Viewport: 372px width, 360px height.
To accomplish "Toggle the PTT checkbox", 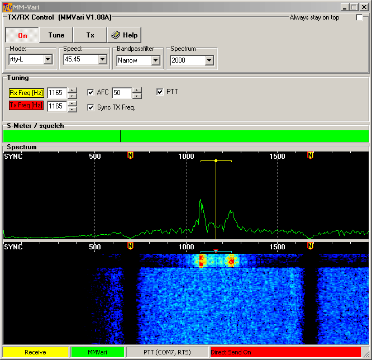I will tap(160, 92).
